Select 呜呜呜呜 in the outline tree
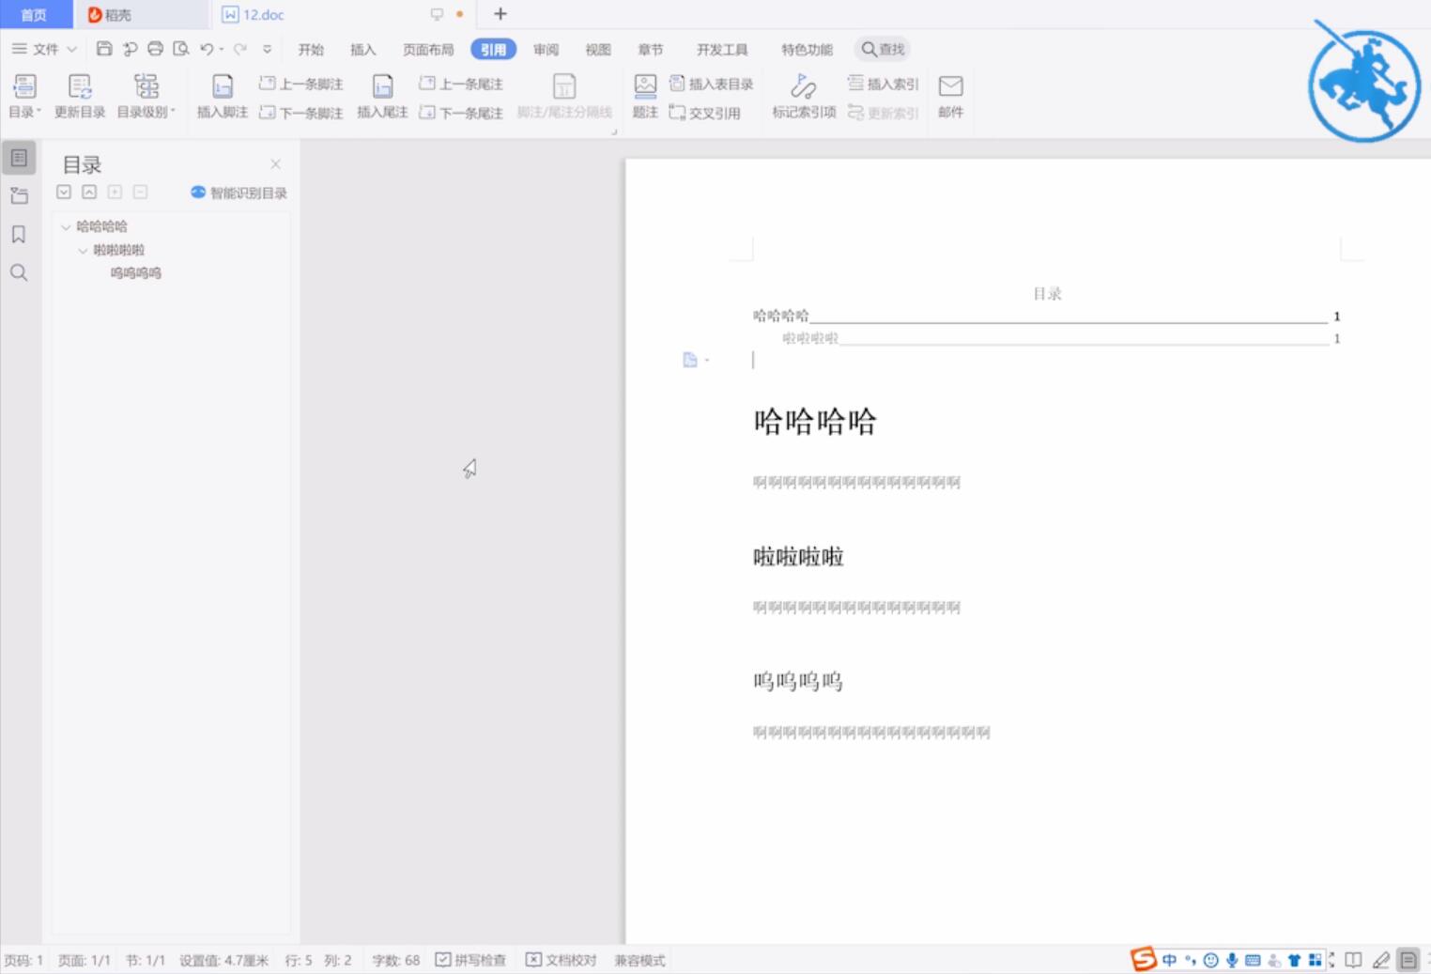The image size is (1431, 974). [136, 273]
